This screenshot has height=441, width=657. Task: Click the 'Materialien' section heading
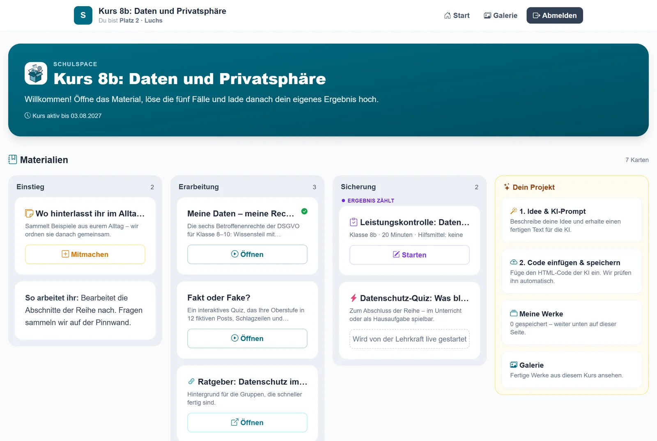(44, 160)
